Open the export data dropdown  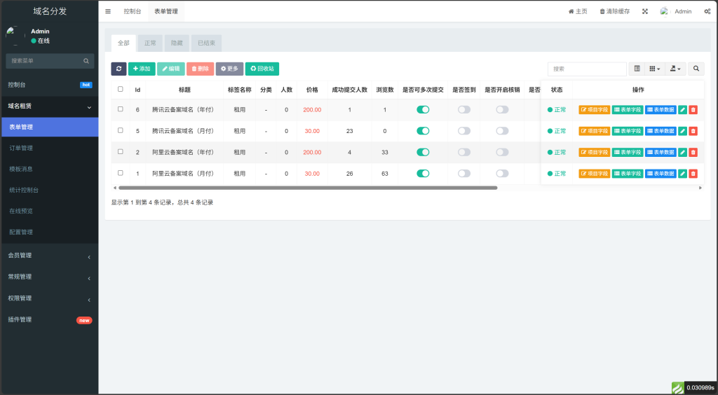point(675,69)
